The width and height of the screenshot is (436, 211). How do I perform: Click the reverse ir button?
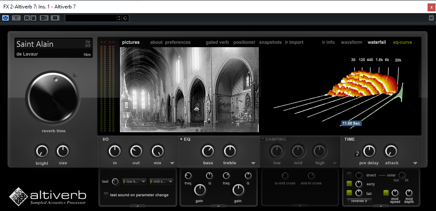point(360,201)
